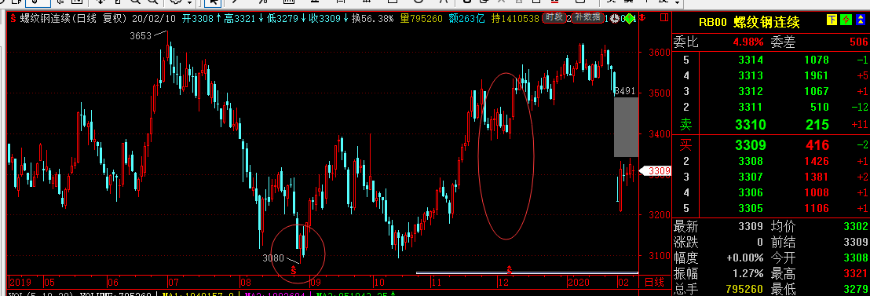Click sell level 5 price 3314
This screenshot has width=870, height=296.
(x=750, y=60)
